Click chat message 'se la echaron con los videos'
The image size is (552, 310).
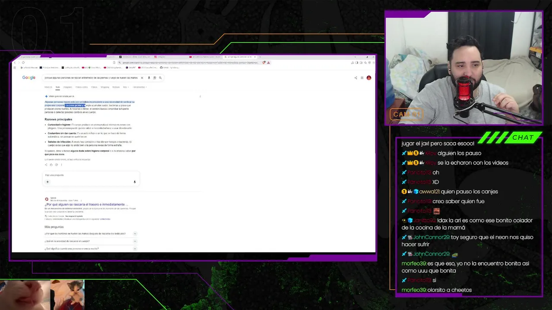473,163
